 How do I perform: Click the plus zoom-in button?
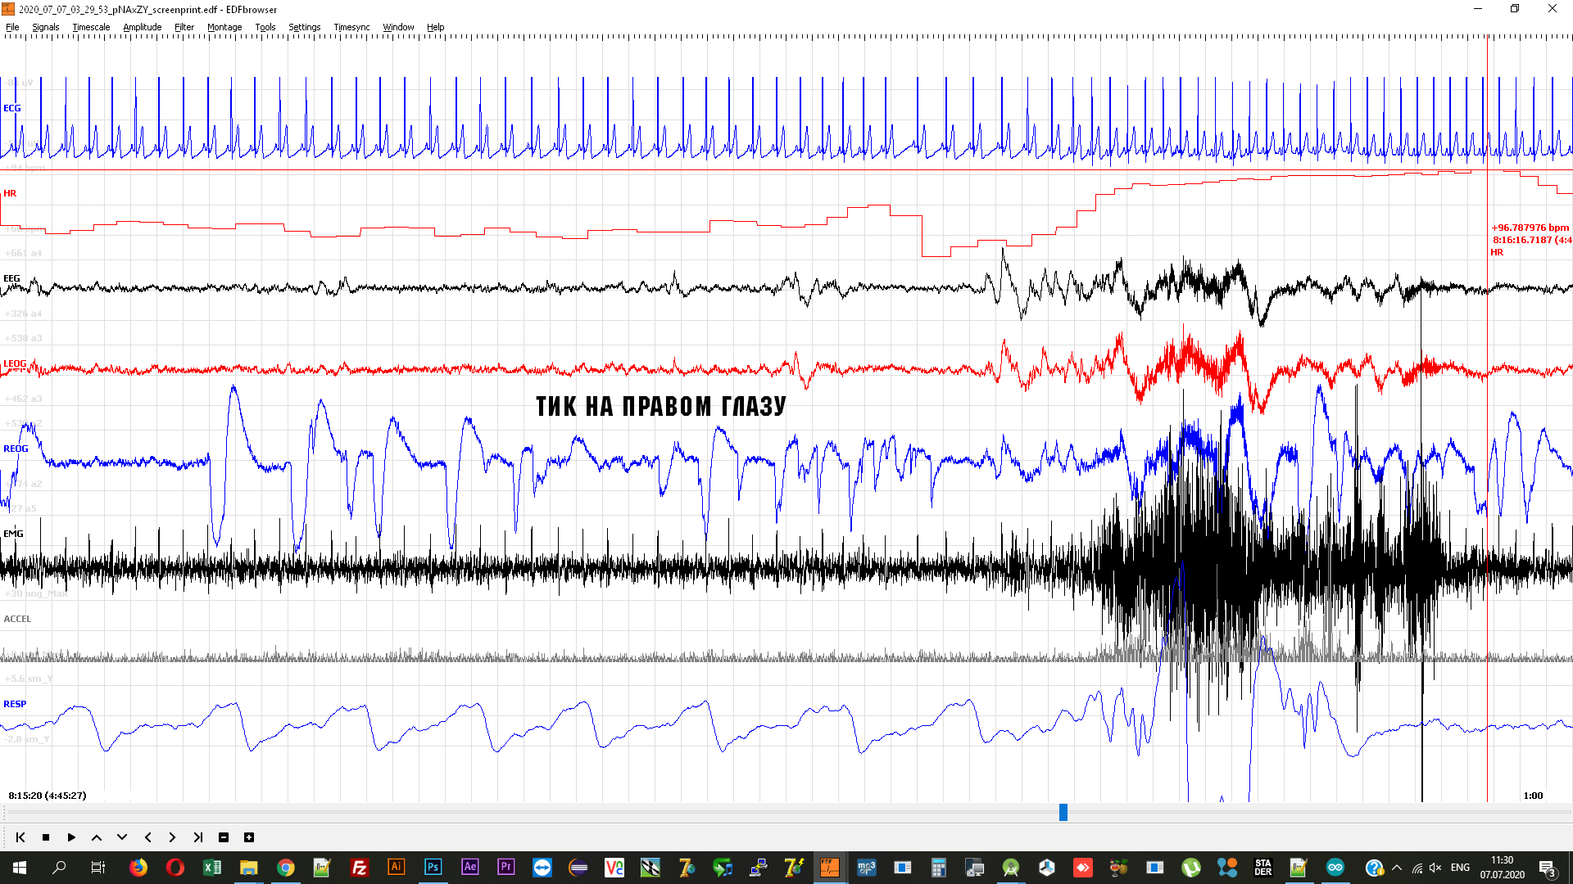coord(249,837)
